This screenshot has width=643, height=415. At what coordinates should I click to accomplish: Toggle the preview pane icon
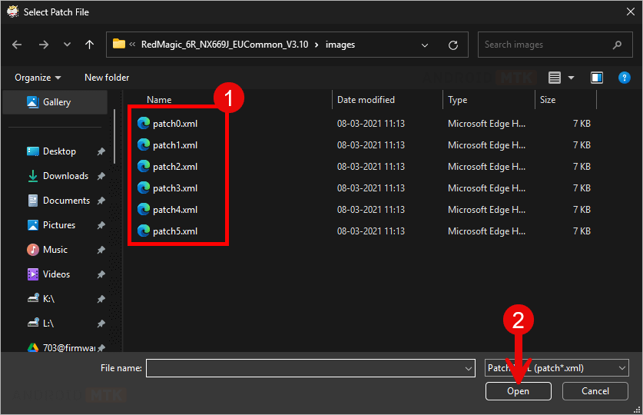(x=597, y=78)
